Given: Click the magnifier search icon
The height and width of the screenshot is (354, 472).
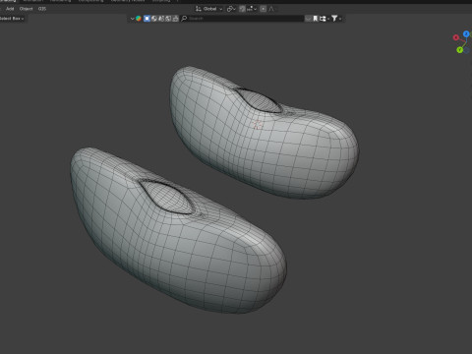Looking at the screenshot, I should click(x=184, y=19).
